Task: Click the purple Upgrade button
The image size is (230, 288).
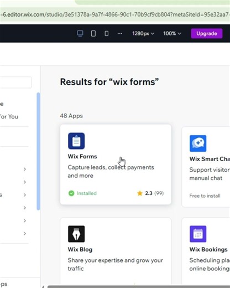Action: click(207, 33)
